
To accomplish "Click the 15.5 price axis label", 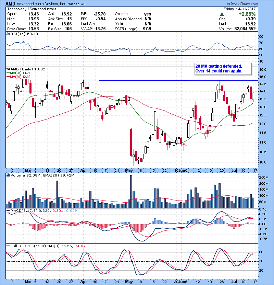I will 263,70.
